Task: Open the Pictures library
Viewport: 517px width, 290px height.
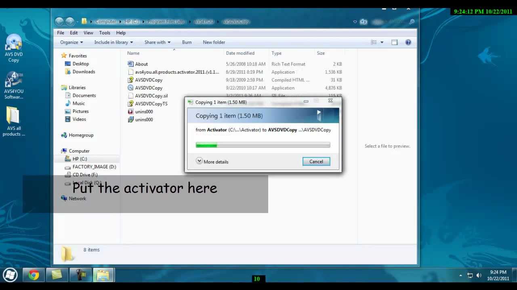Action: point(80,112)
